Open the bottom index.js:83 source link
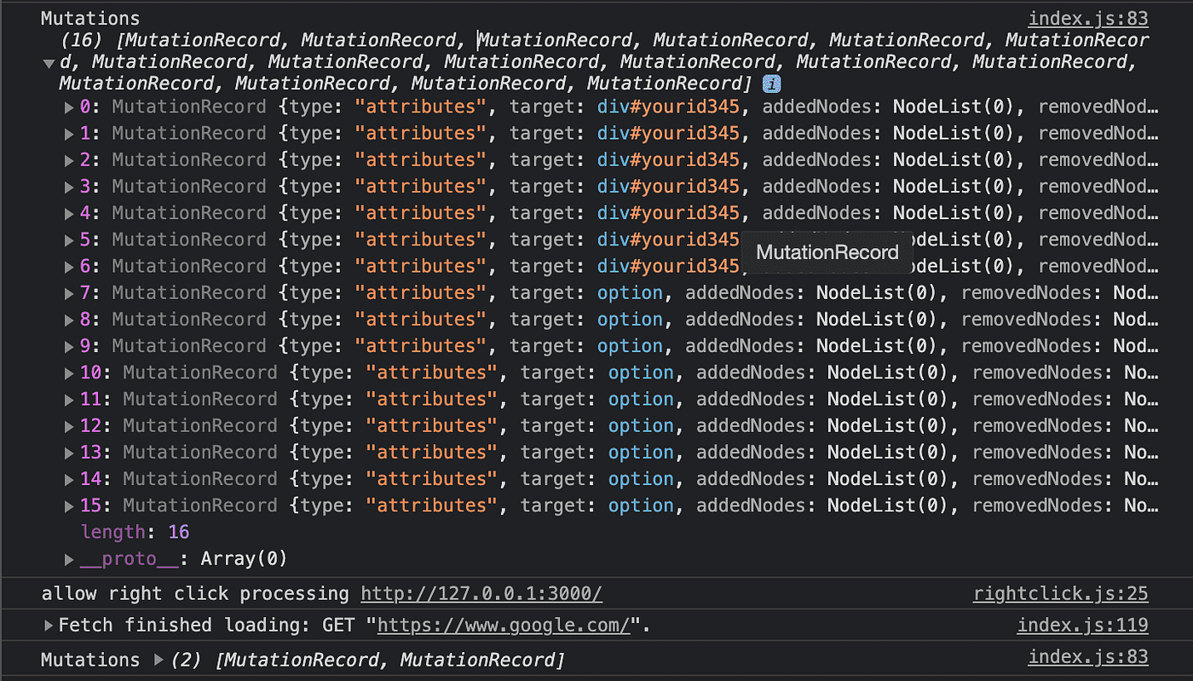 point(1088,657)
